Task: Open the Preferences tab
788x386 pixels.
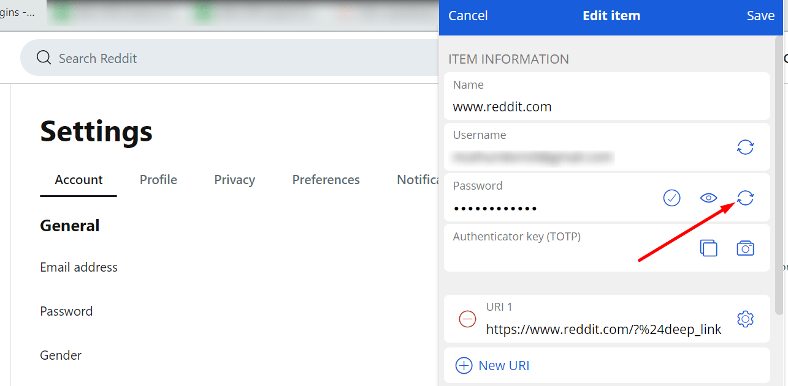Action: 326,179
